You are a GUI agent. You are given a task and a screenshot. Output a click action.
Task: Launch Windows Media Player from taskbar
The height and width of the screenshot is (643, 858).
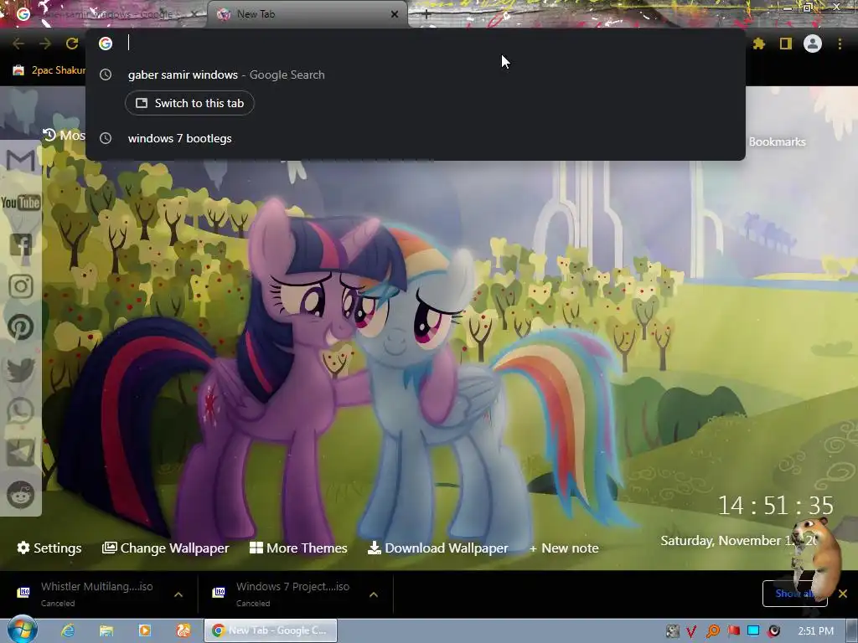(x=145, y=630)
